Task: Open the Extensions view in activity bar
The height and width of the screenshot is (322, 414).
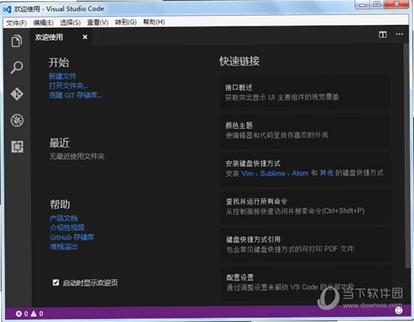Action: 17,146
